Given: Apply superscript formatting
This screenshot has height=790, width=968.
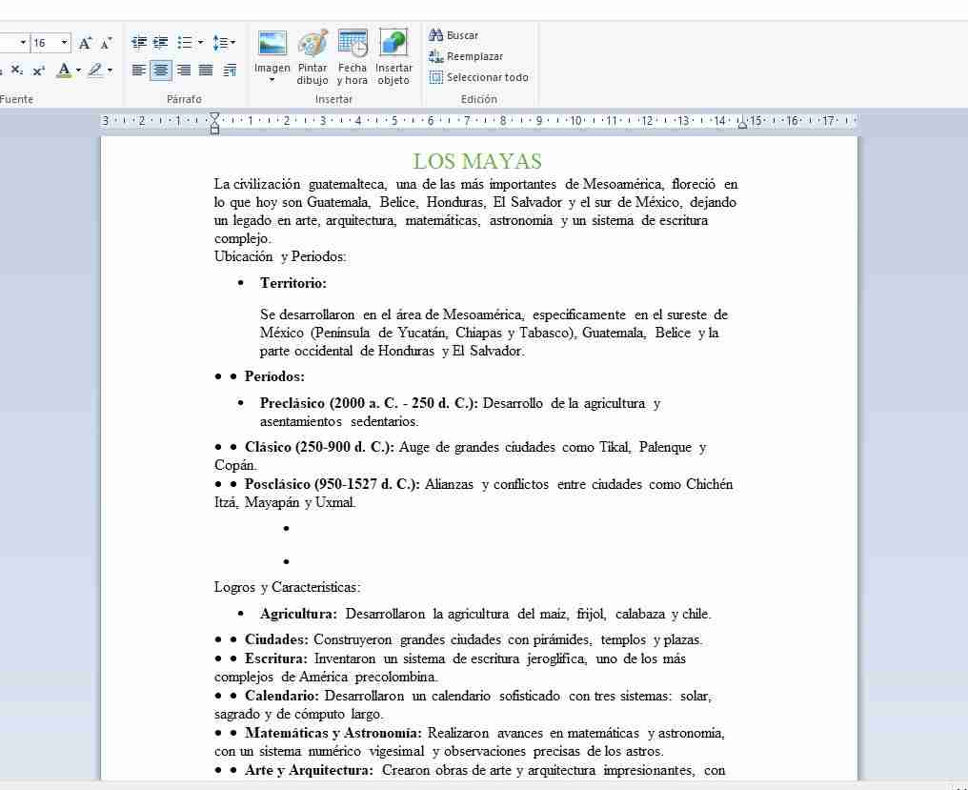Looking at the screenshot, I should (x=38, y=71).
